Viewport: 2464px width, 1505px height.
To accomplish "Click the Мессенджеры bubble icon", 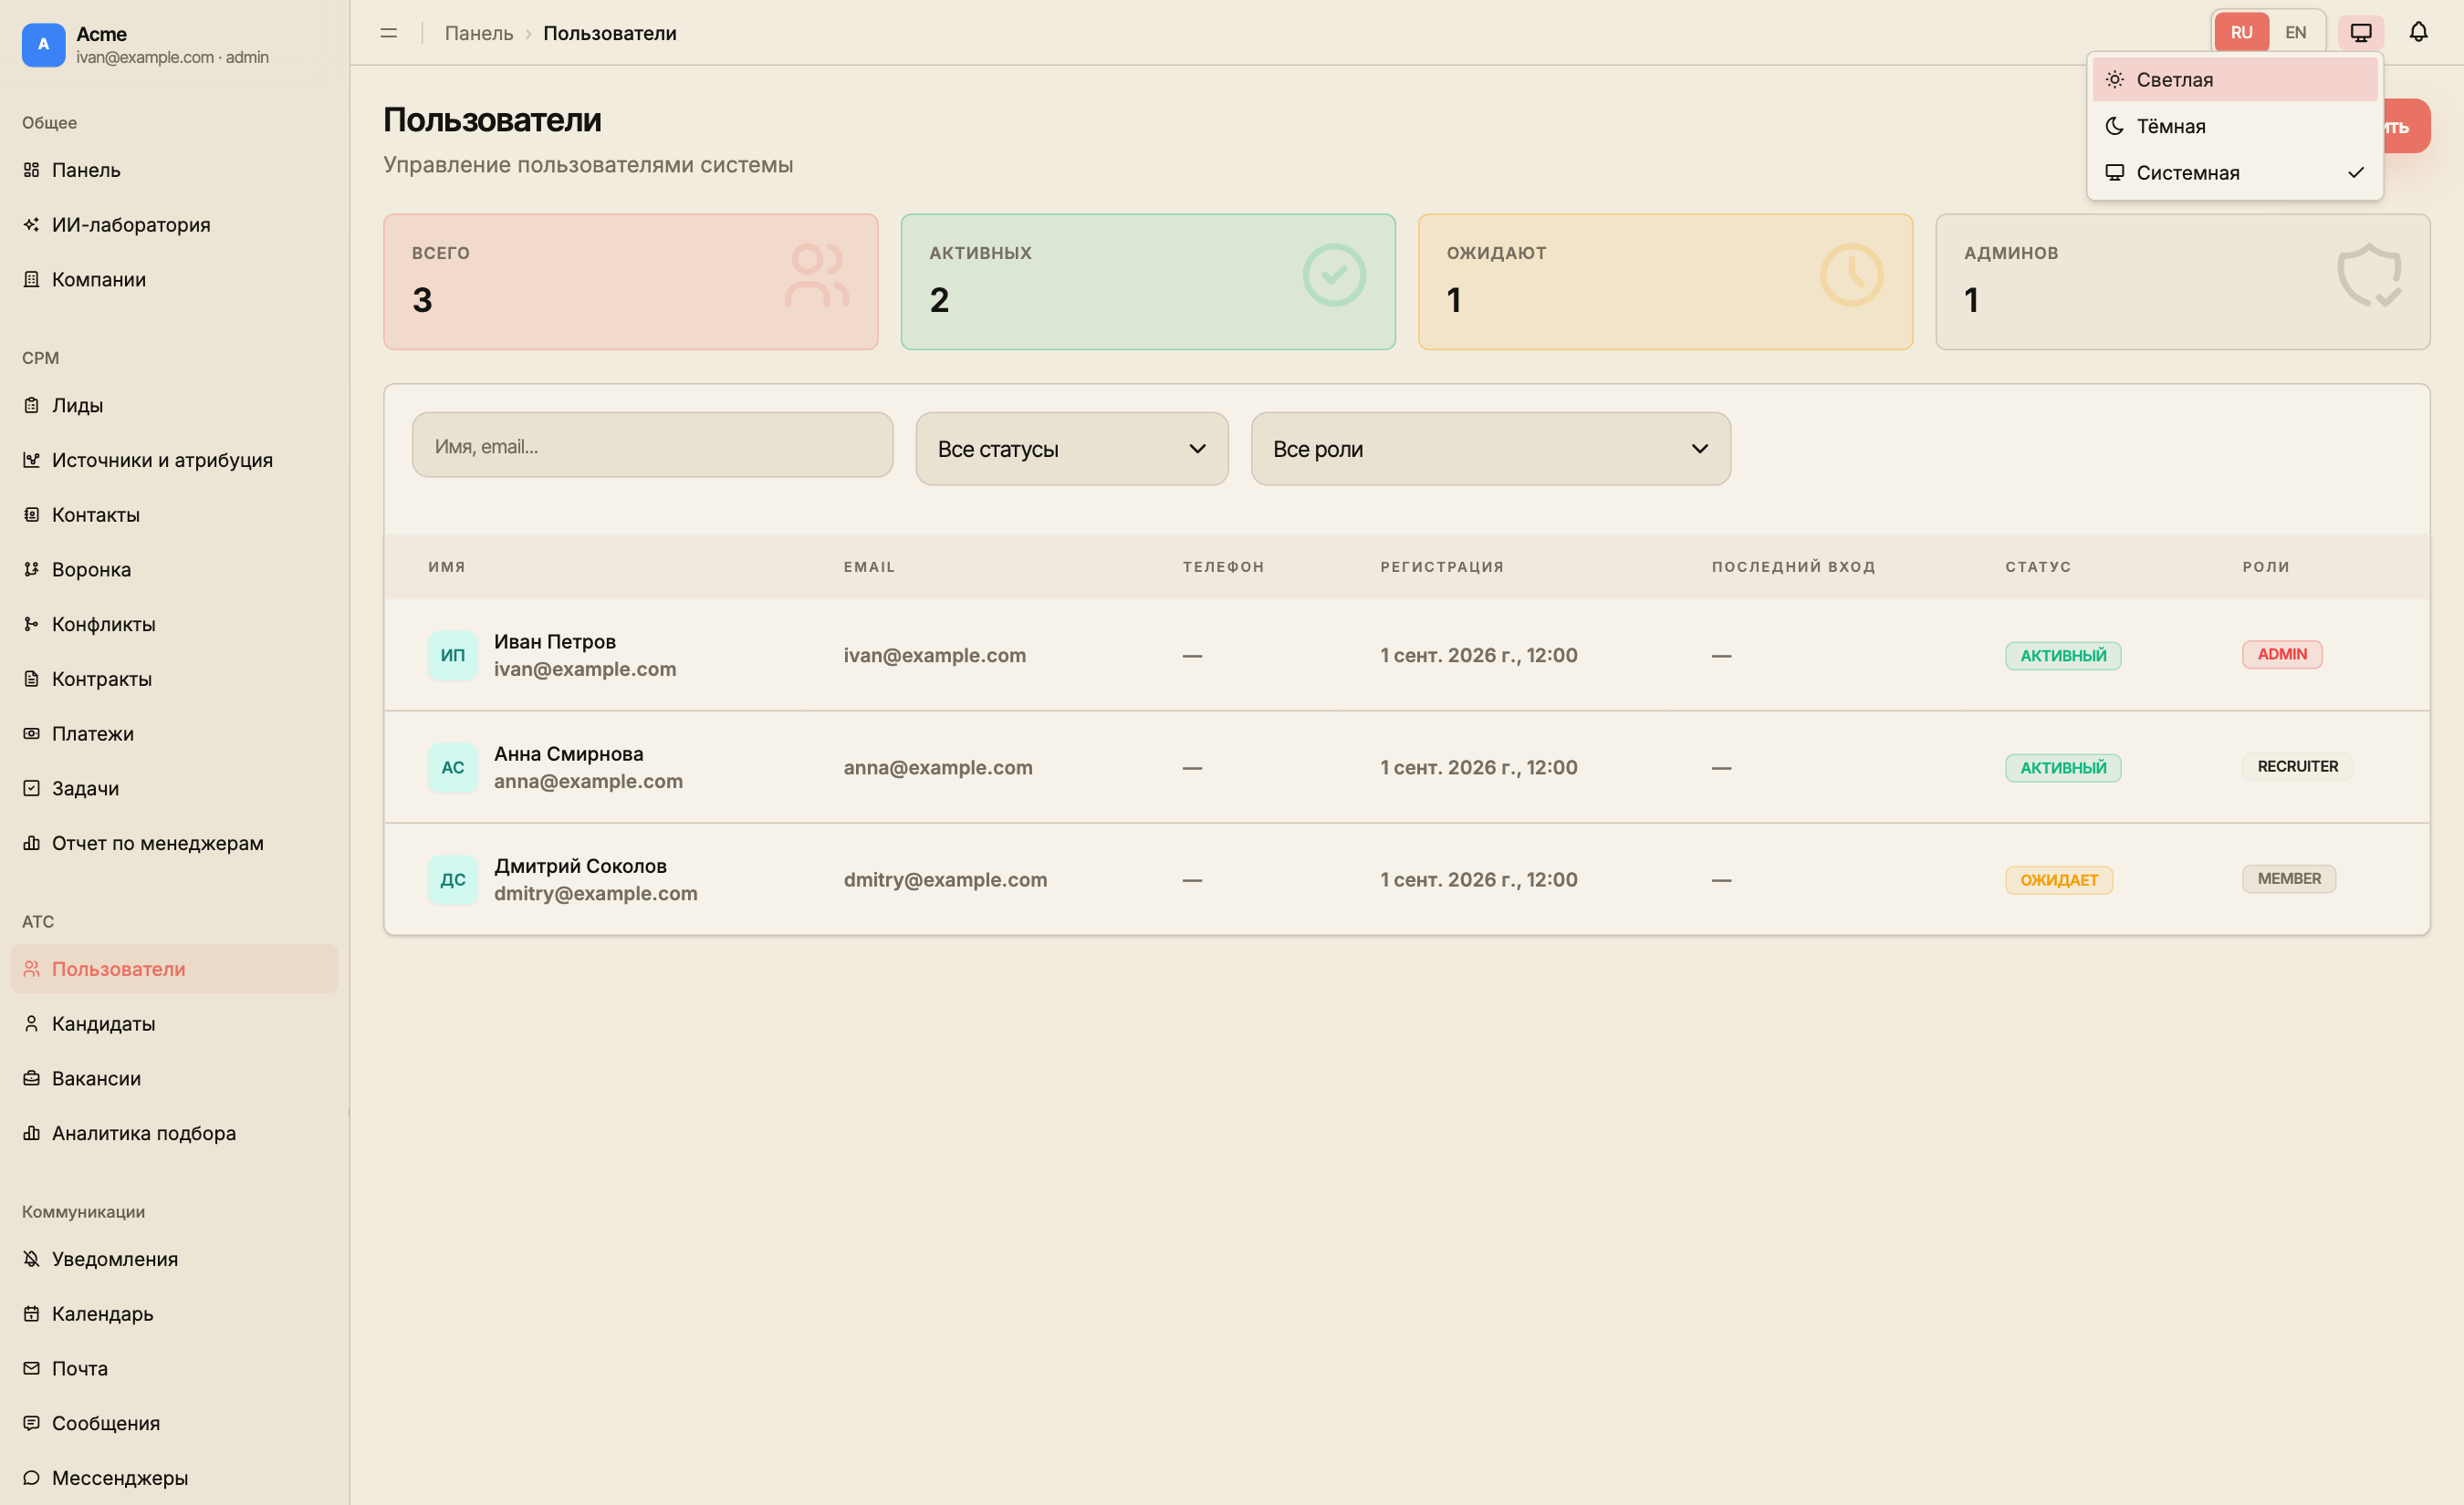I will click(32, 1478).
